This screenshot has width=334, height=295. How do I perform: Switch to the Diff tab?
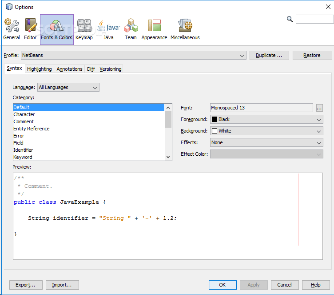[x=91, y=69]
